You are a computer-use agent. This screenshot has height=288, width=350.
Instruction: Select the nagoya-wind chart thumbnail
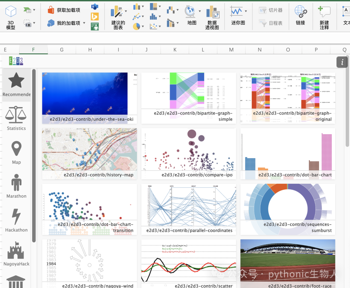coord(89,264)
